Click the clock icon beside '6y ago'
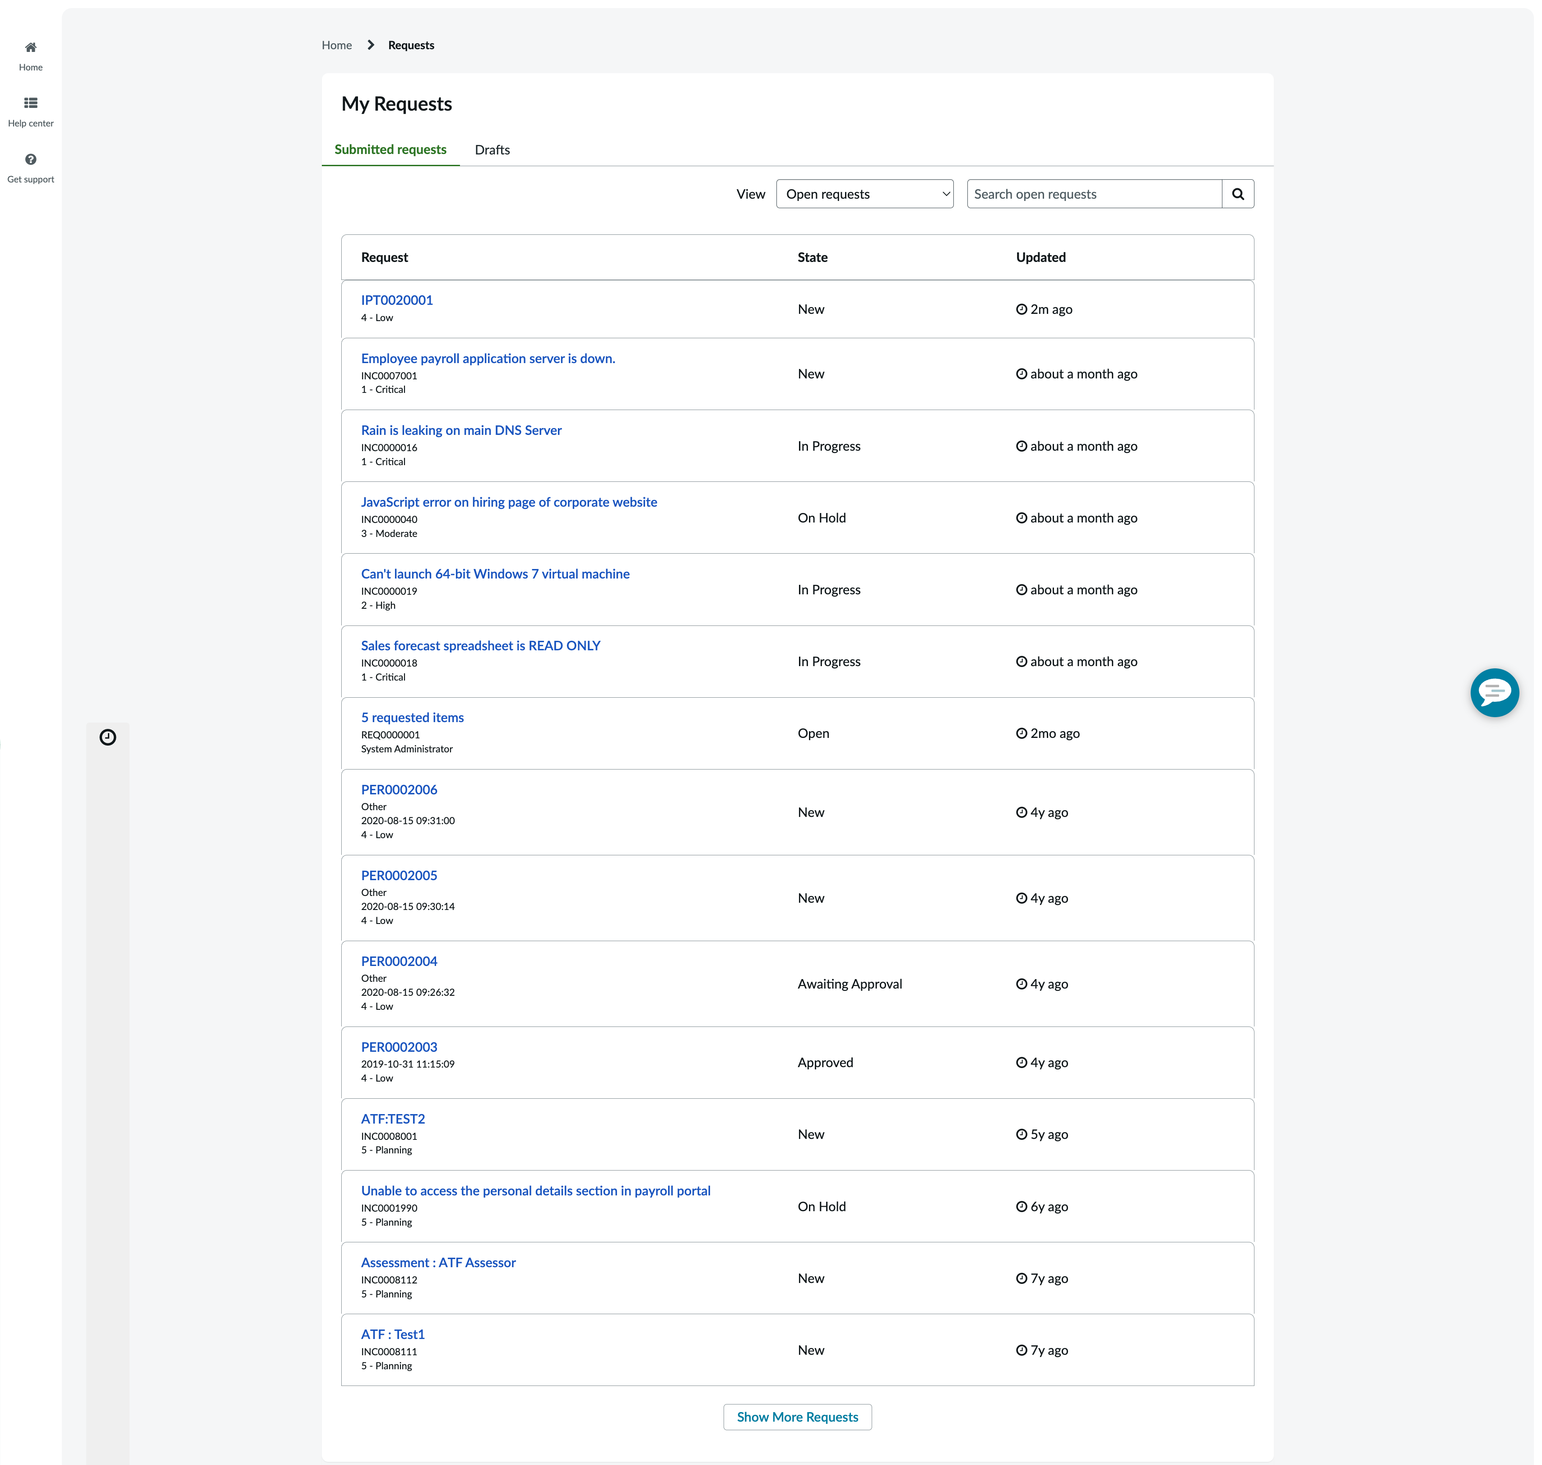 tap(1021, 1207)
